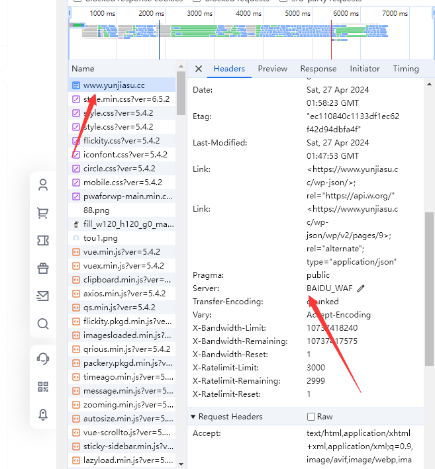Click script icon beside vuex.min.js?ver=5.4.2
435x469 pixels.
coord(76,266)
